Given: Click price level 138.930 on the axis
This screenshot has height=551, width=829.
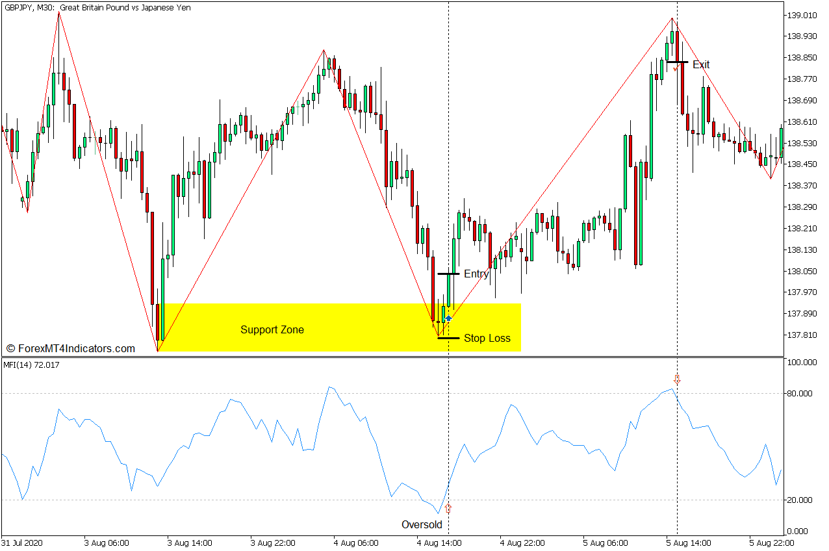Looking at the screenshot, I should [802, 36].
